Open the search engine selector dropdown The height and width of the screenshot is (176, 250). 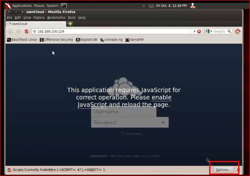[x=209, y=31]
